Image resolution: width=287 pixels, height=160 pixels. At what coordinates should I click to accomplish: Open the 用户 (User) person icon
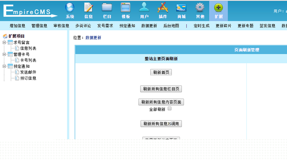(x=144, y=7)
